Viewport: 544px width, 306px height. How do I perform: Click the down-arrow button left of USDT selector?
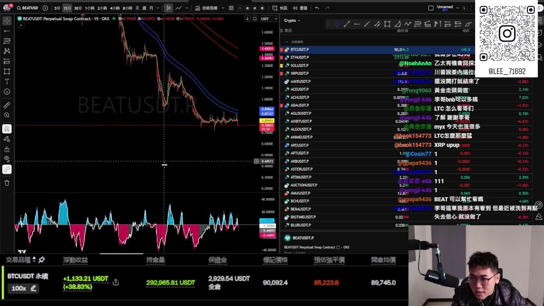click(247, 19)
